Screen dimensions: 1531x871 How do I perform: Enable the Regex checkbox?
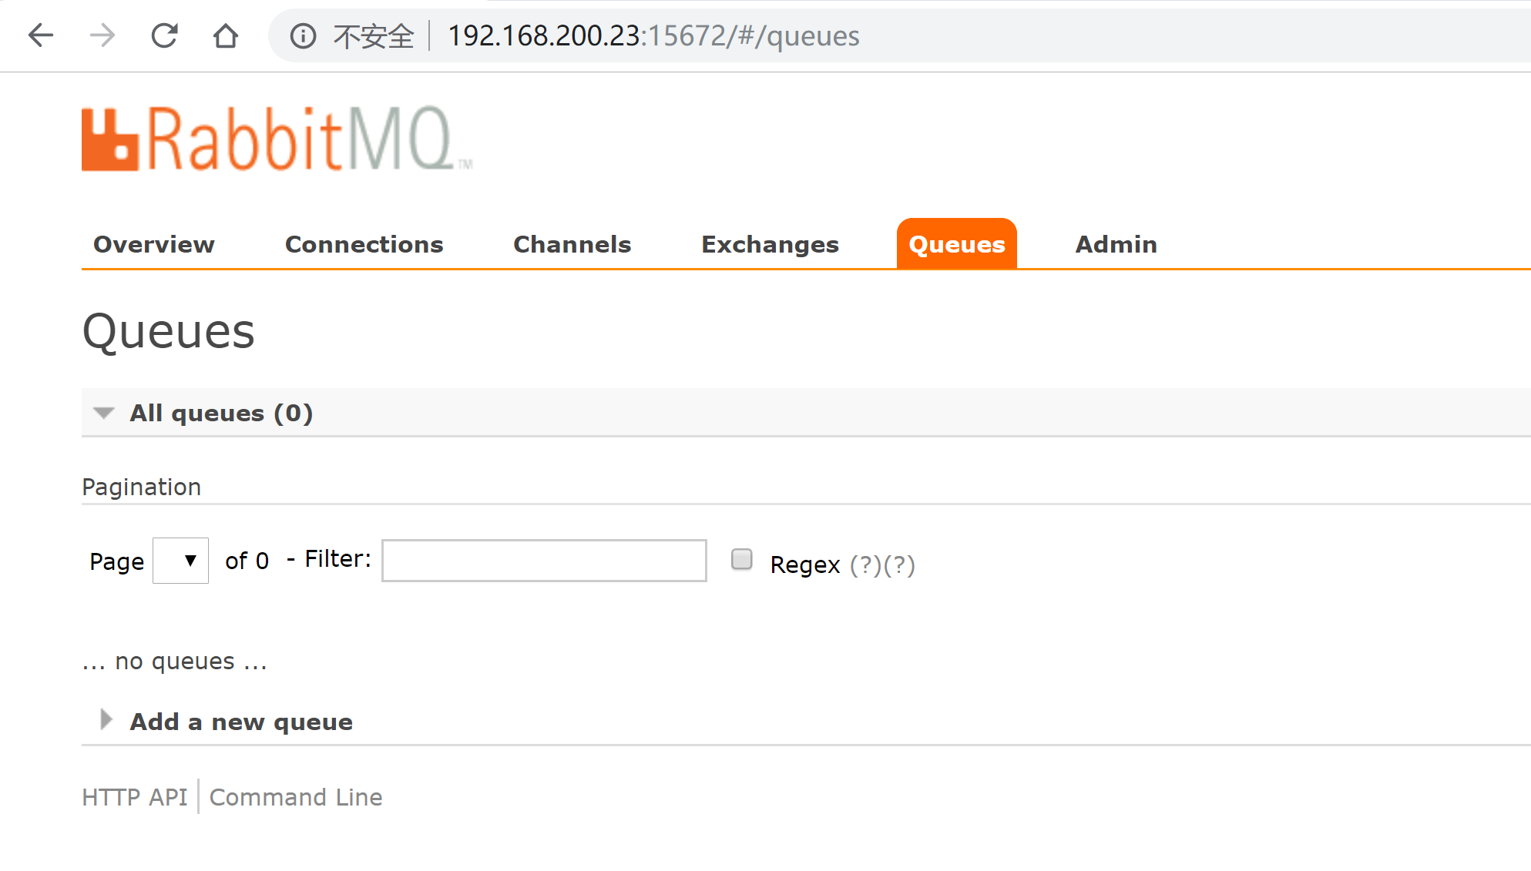click(x=741, y=559)
